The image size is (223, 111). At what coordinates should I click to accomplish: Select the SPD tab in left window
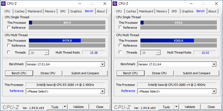[63, 11]
